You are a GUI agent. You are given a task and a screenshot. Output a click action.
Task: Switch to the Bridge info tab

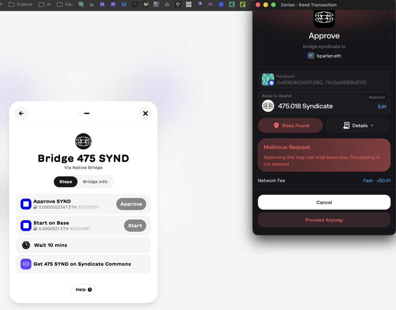click(95, 182)
